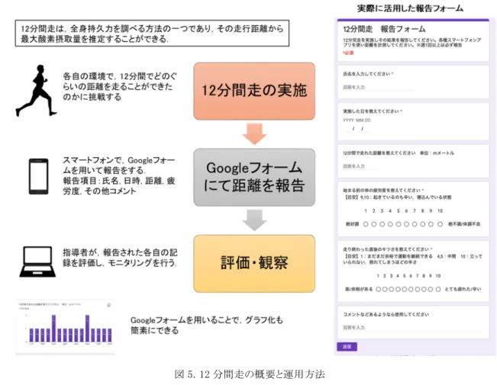Image resolution: width=497 pixels, height=385 pixels.
Task: Click the boxed description starting 12分間走は、全身持久力
Action: pyautogui.click(x=152, y=34)
